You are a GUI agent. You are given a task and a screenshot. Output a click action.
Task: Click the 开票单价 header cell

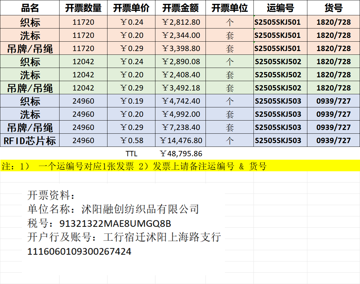(131, 8)
